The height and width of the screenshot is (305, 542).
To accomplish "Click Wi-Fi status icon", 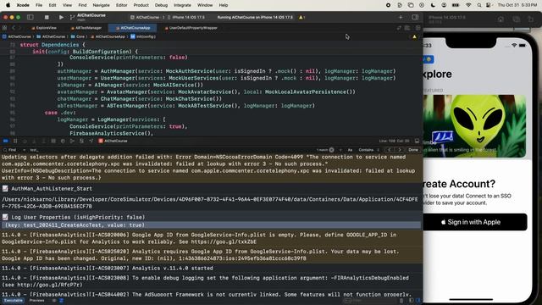I will click(468, 5).
